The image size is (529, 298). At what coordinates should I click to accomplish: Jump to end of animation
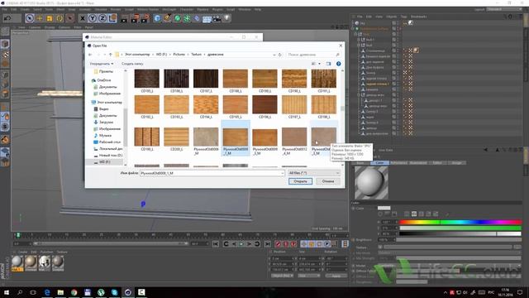click(268, 243)
